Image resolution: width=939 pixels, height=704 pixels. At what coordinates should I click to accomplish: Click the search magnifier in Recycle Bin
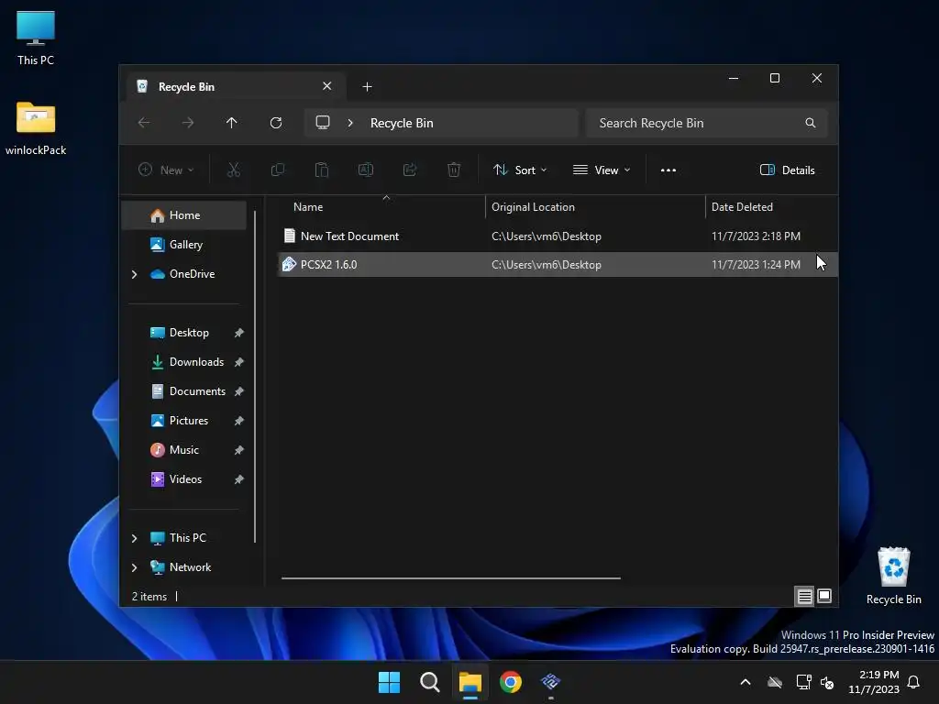point(811,123)
